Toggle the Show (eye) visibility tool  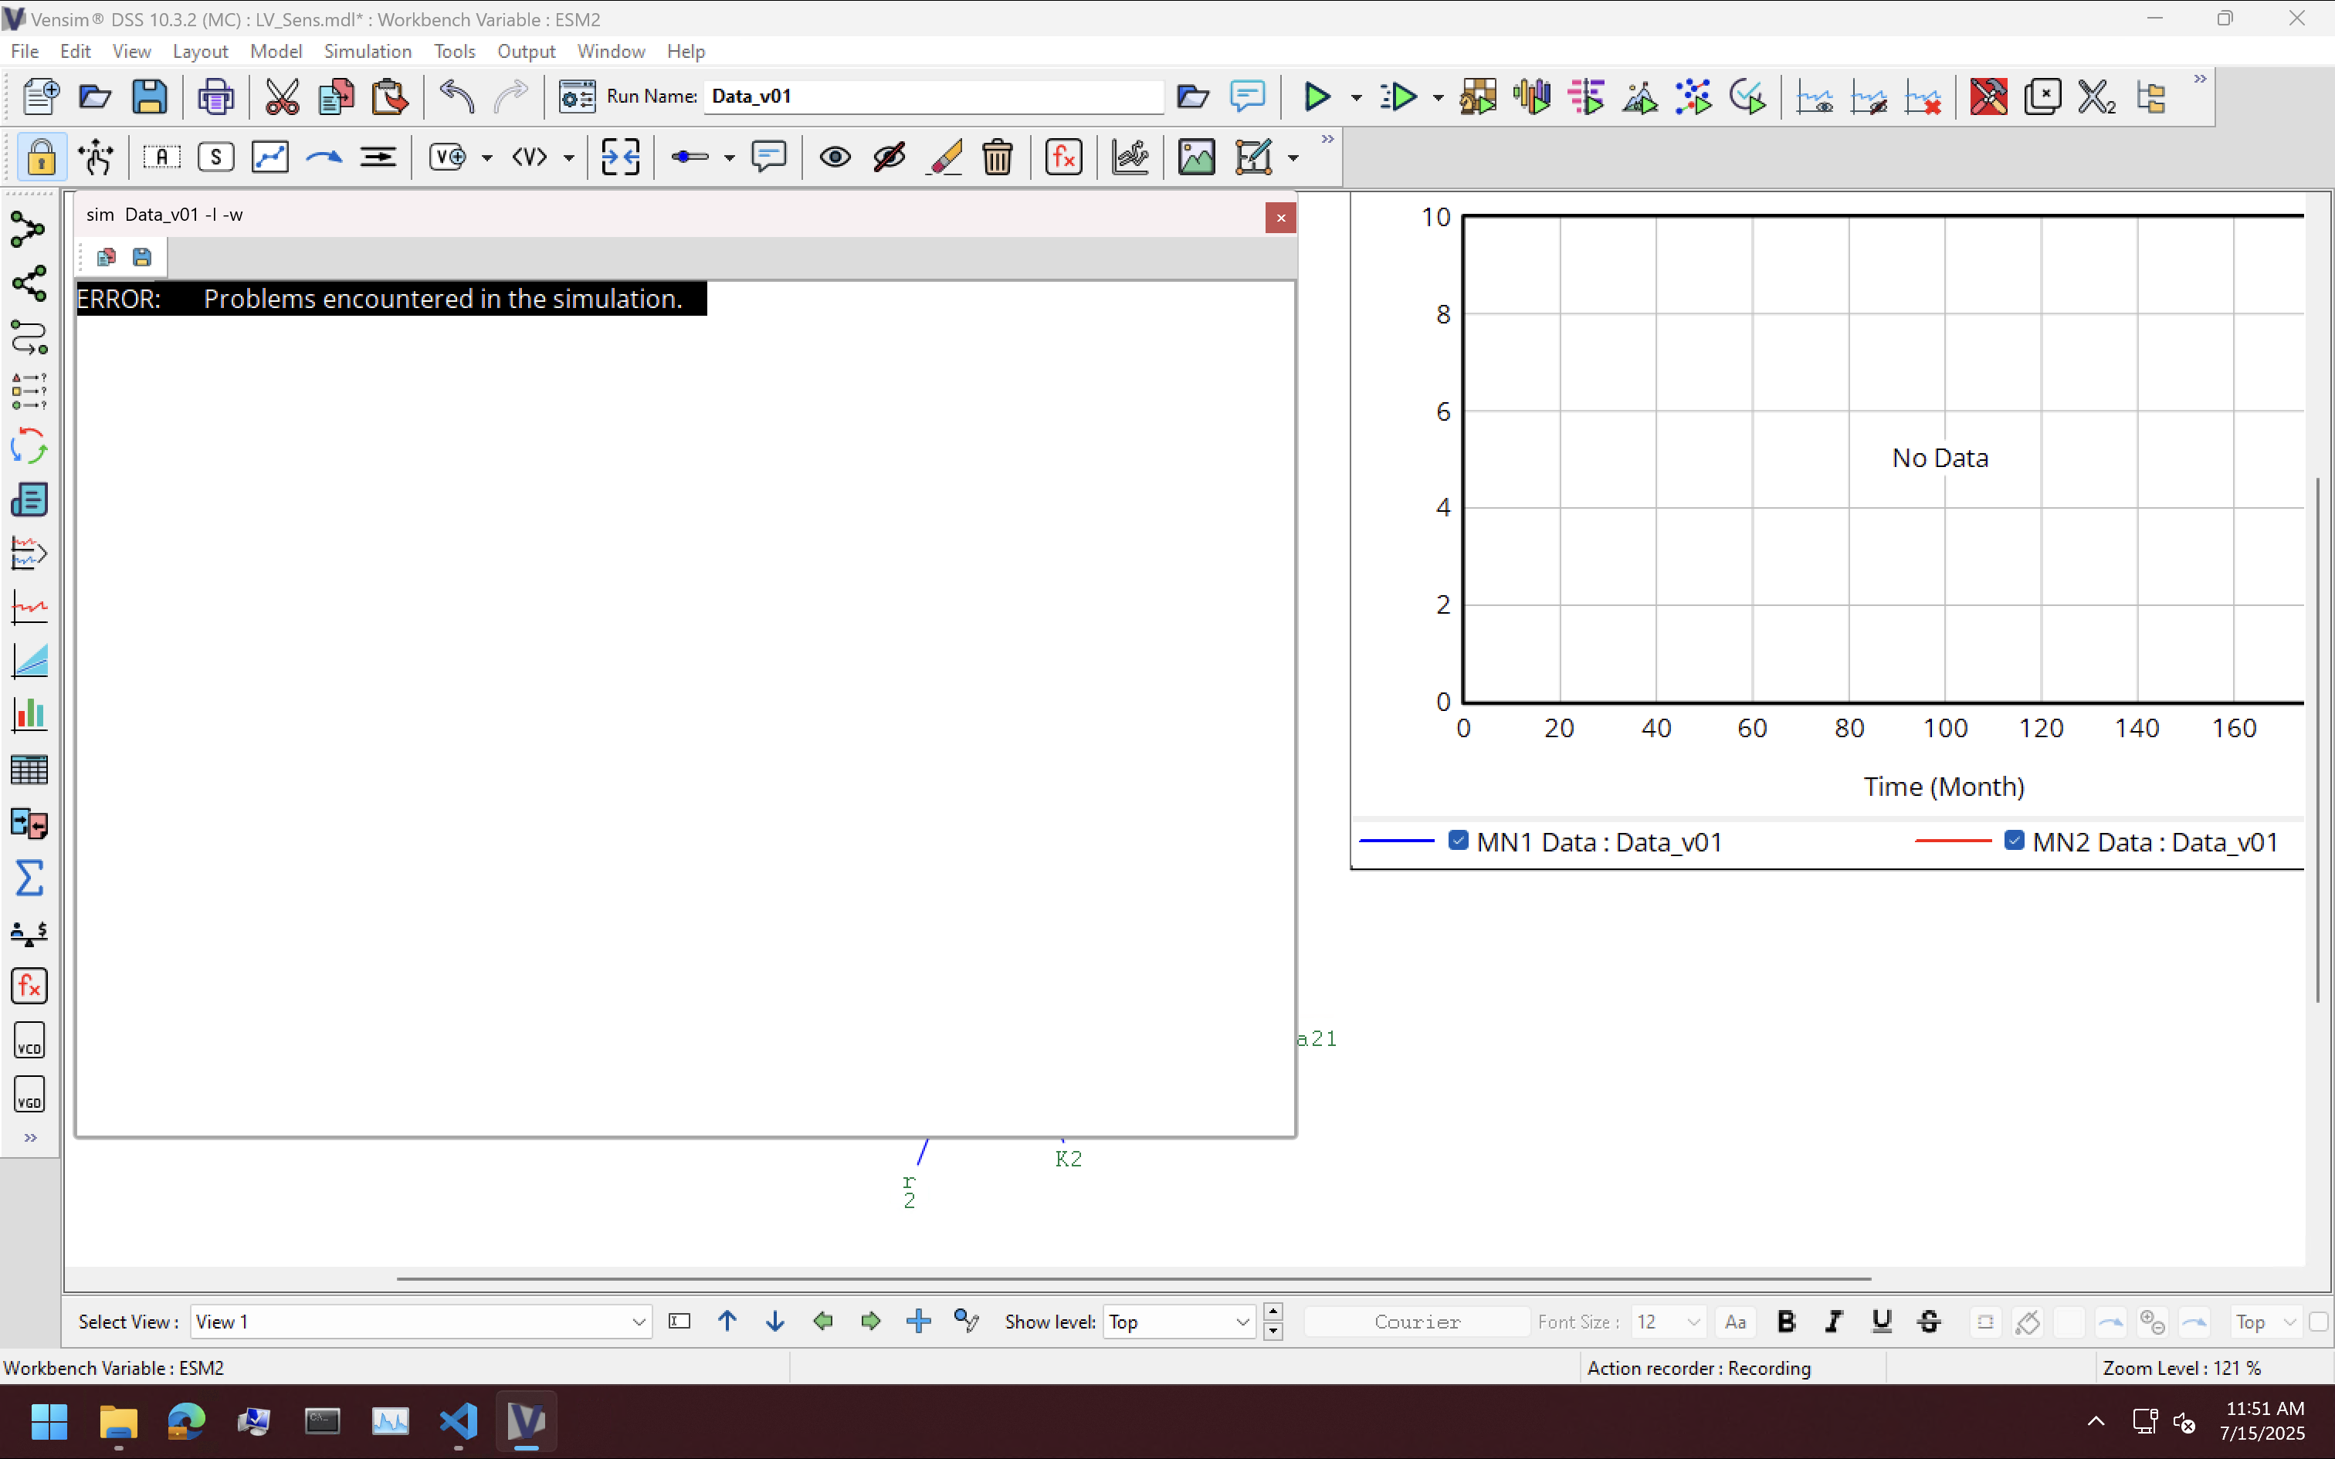coord(835,156)
